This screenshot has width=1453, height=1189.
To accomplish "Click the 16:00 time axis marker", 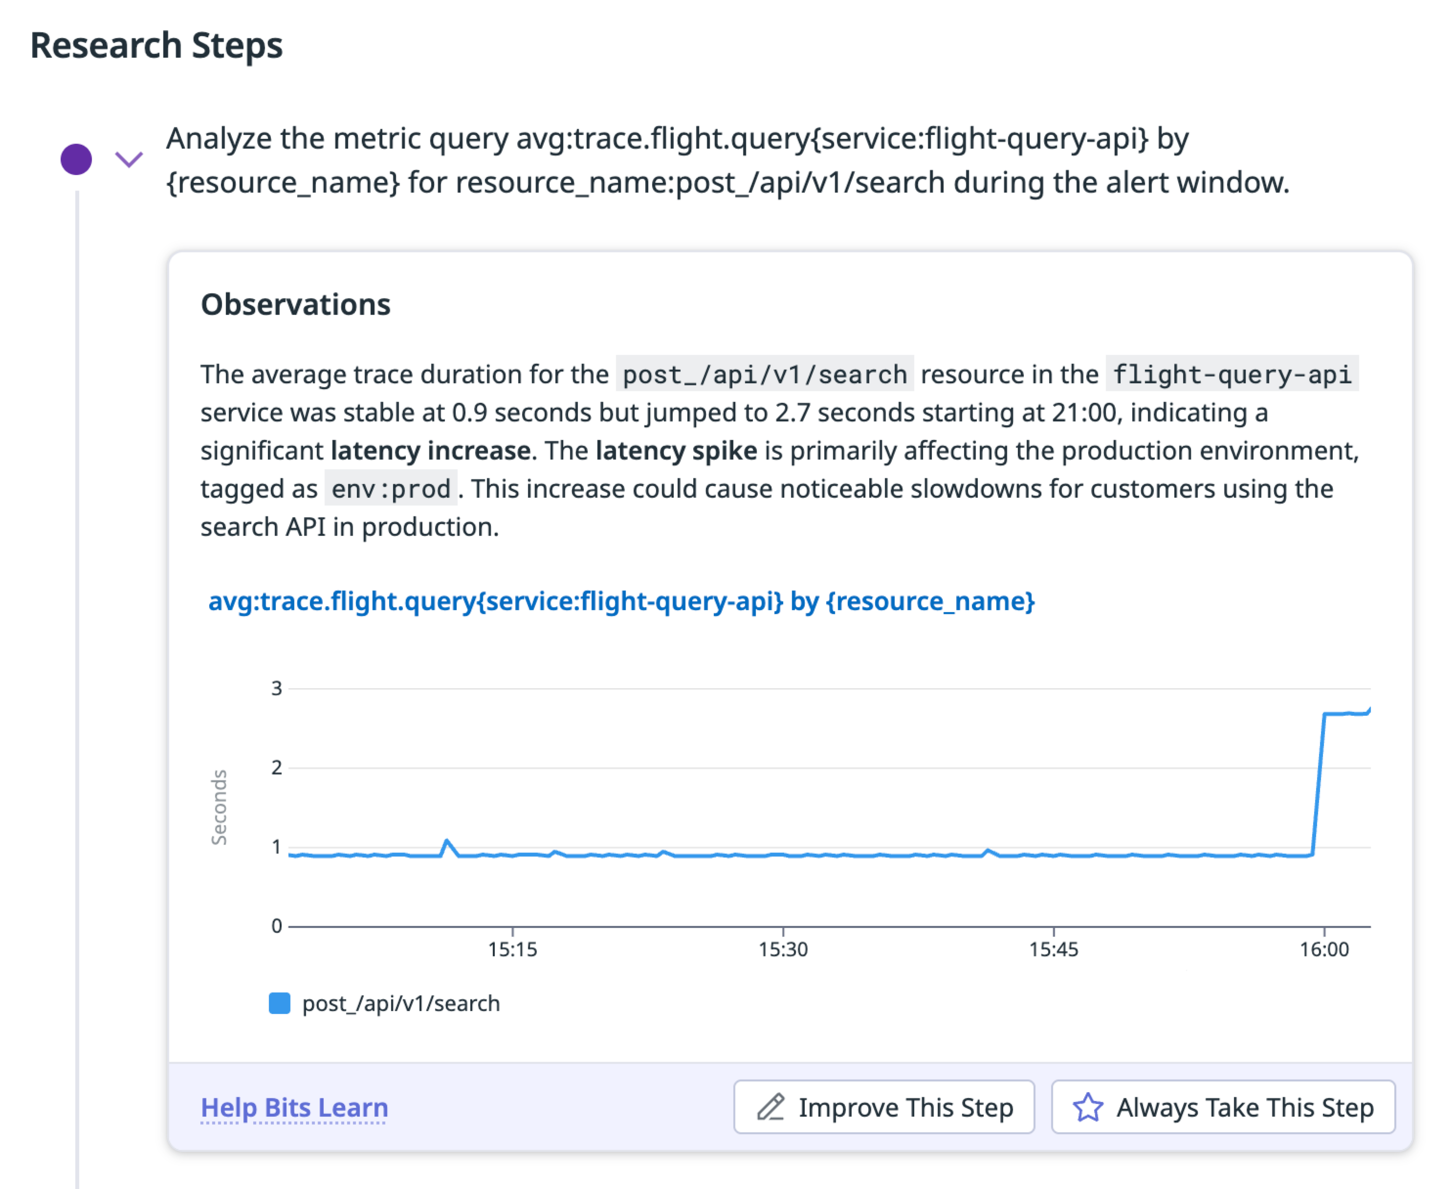I will tap(1323, 948).
